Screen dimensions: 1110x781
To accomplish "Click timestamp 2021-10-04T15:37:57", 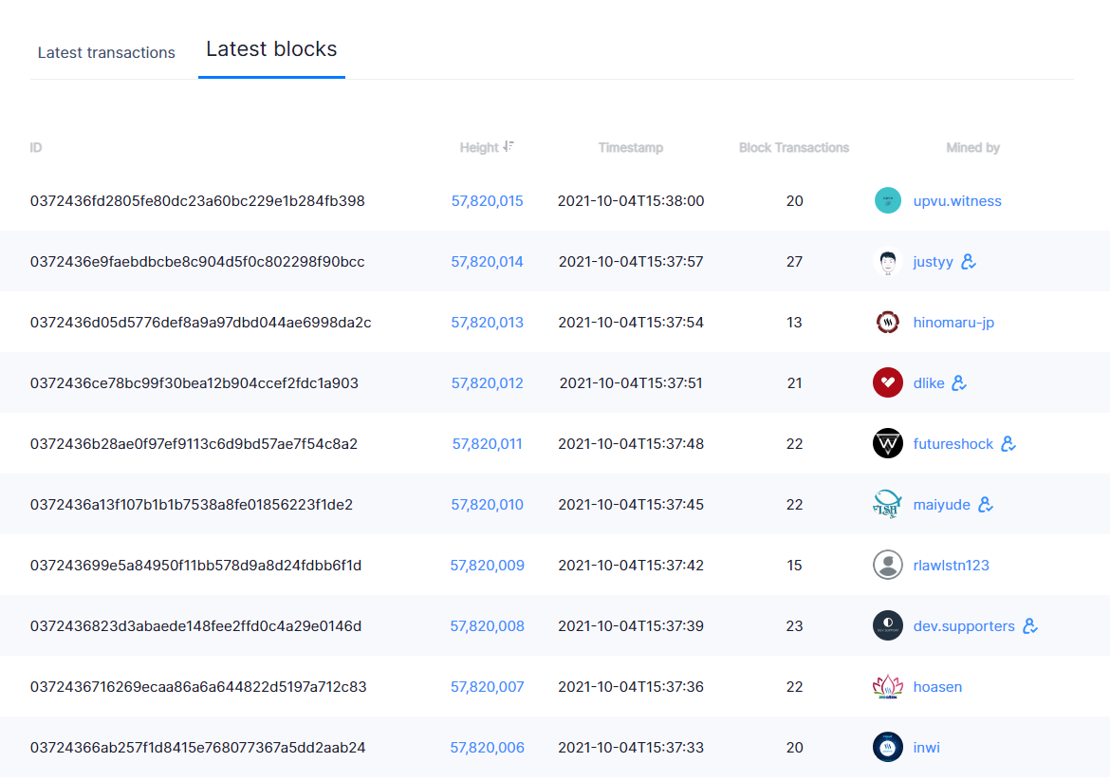I will [x=631, y=262].
